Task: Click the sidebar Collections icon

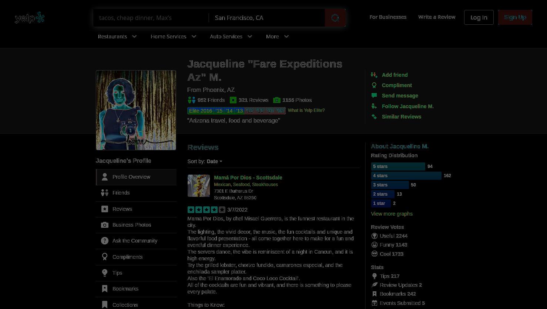Action: (x=105, y=305)
